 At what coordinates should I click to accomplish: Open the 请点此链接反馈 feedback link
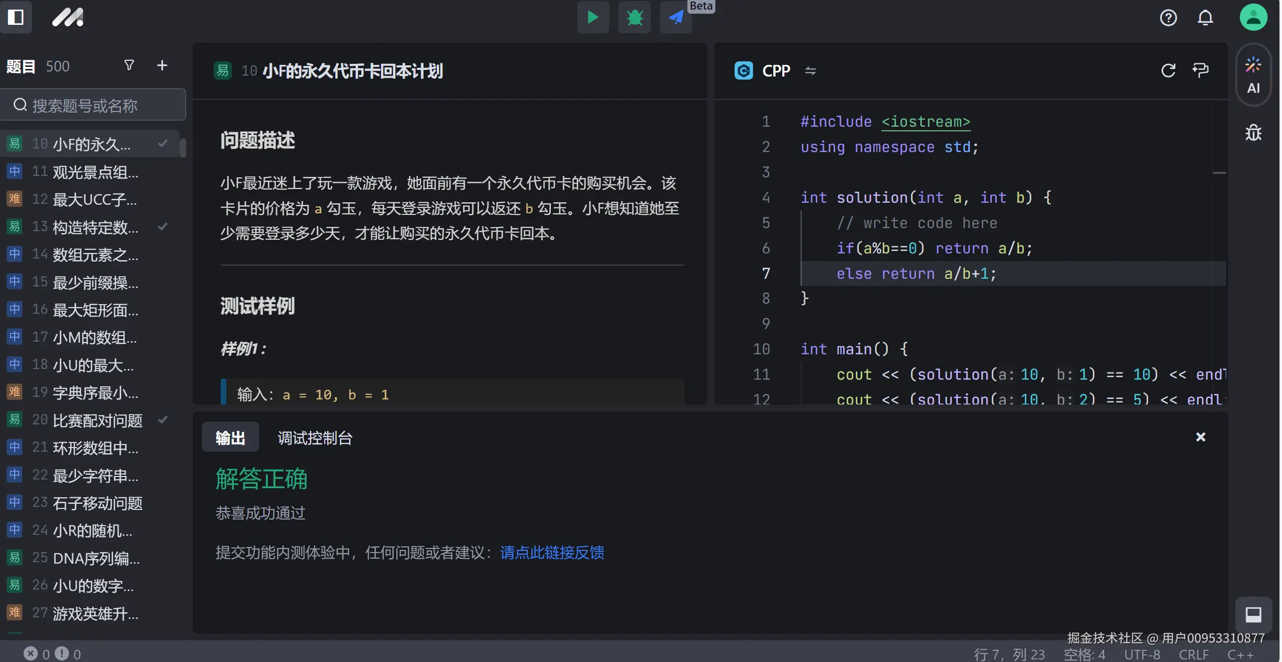(552, 552)
